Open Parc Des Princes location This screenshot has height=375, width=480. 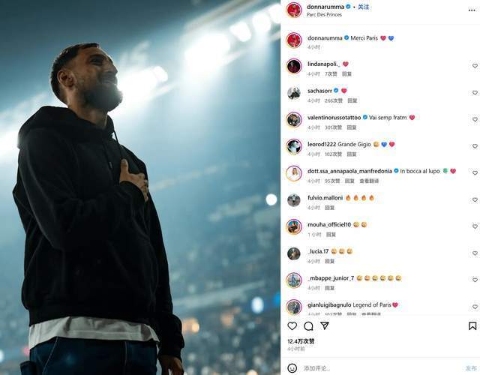tap(324, 15)
